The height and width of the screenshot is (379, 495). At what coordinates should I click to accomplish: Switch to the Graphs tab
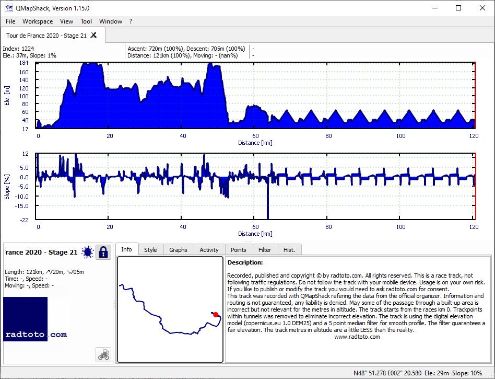[x=179, y=250]
